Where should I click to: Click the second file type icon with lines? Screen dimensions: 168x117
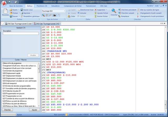[x=47, y=15]
